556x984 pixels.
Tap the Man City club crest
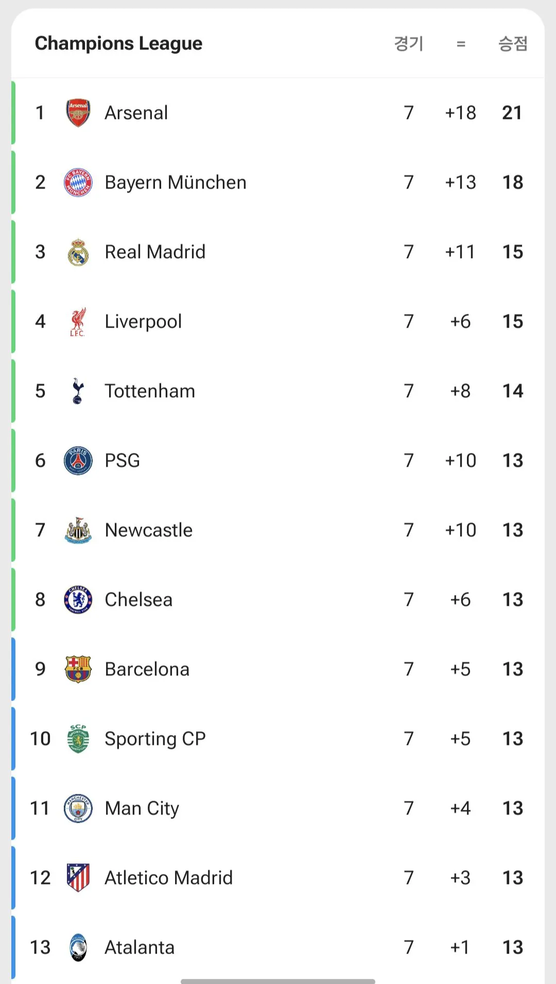coord(78,808)
